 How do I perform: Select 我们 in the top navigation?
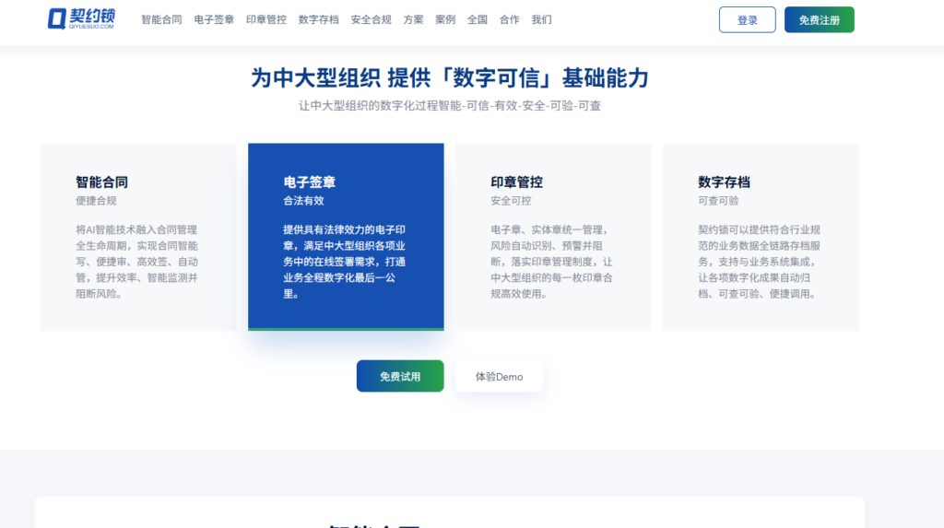point(541,20)
